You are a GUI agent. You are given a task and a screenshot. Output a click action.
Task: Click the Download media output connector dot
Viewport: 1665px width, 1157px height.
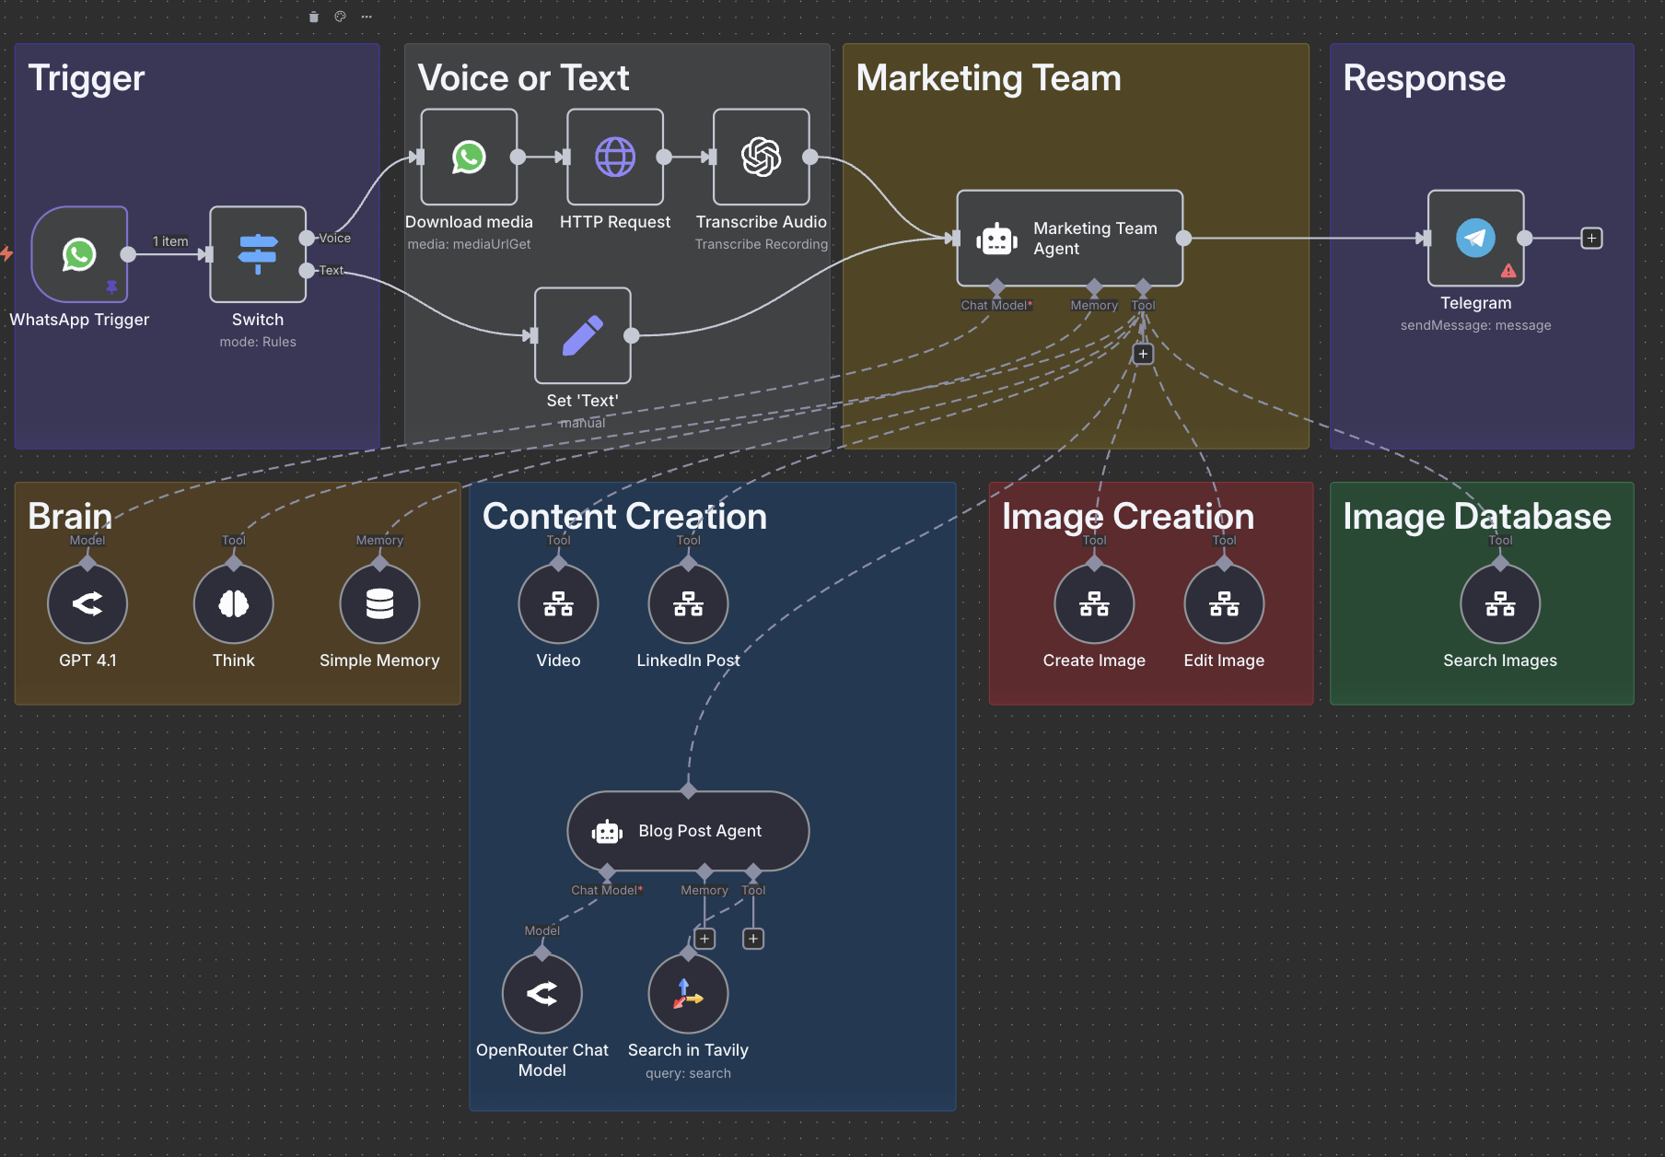pos(518,158)
